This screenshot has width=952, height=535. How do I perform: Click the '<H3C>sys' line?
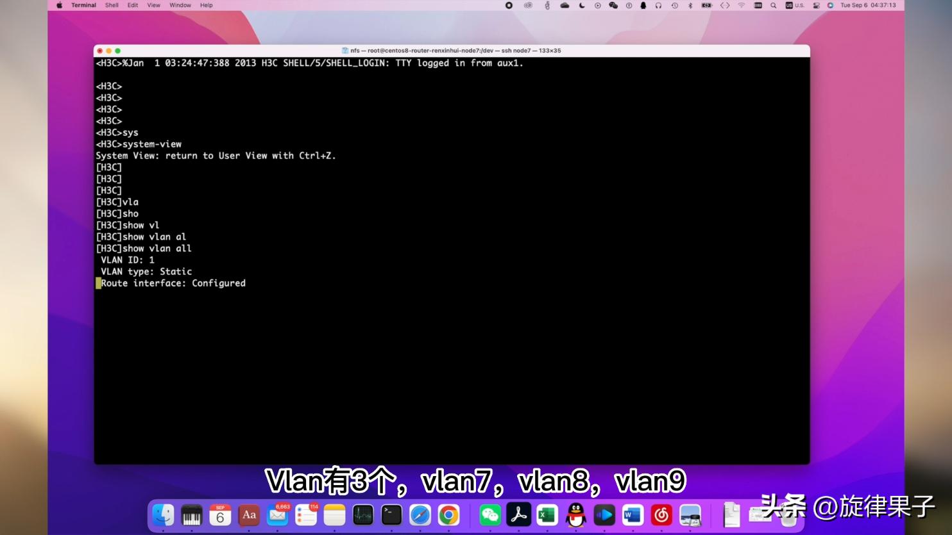click(117, 133)
